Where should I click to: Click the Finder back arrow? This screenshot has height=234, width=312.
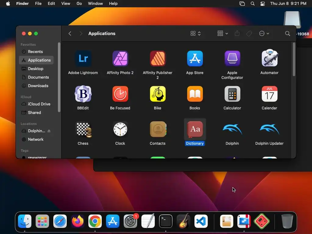pos(70,34)
